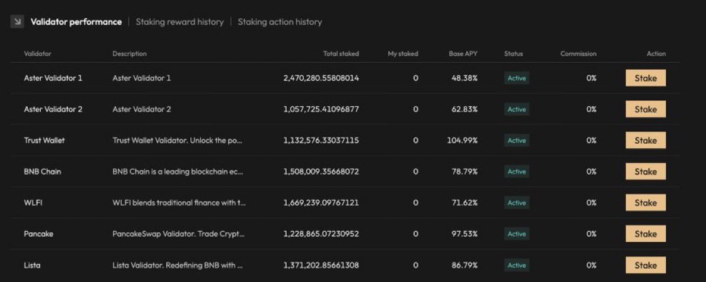Click the Base APY column header
Image resolution: width=706 pixels, height=282 pixels.
pos(463,53)
